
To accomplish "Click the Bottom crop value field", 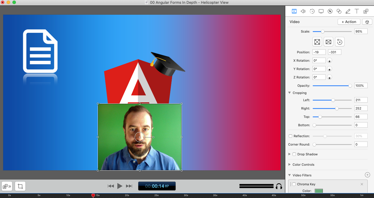I will pyautogui.click(x=361, y=125).
